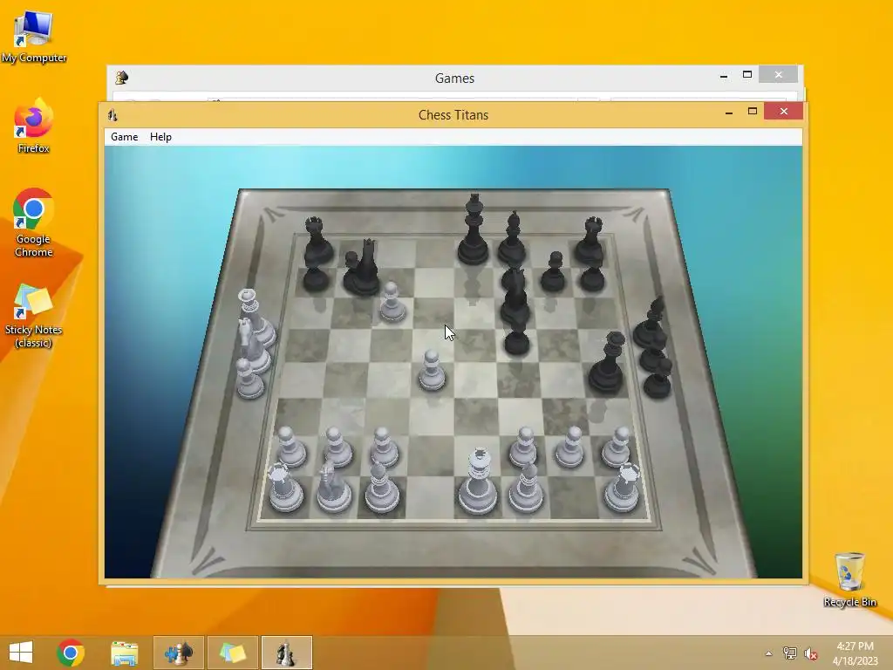Open the taskbar clock showing 4:27 PM

(x=855, y=653)
